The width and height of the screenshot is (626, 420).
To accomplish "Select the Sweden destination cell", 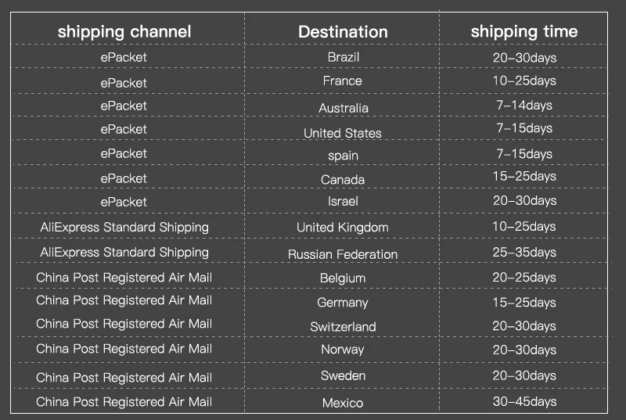I will [x=343, y=376].
